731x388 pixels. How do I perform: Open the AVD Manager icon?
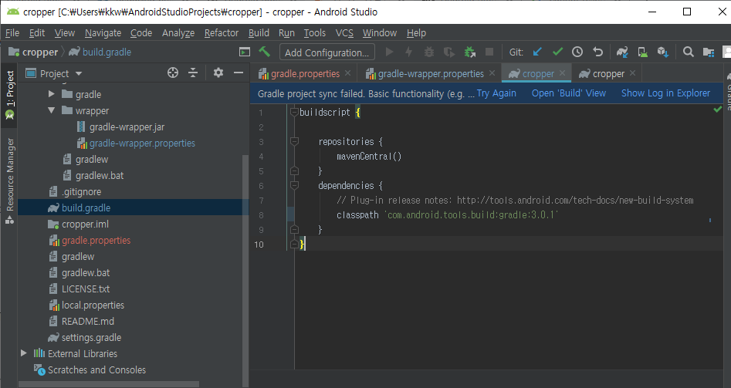(x=642, y=52)
